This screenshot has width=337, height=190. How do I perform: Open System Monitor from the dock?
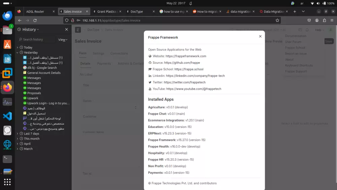click(7, 102)
